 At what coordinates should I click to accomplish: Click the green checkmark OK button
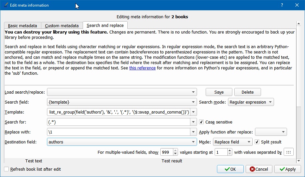click(230, 169)
